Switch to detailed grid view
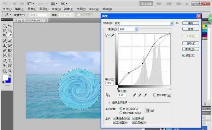The image size is (212, 130). (x=152, y=111)
